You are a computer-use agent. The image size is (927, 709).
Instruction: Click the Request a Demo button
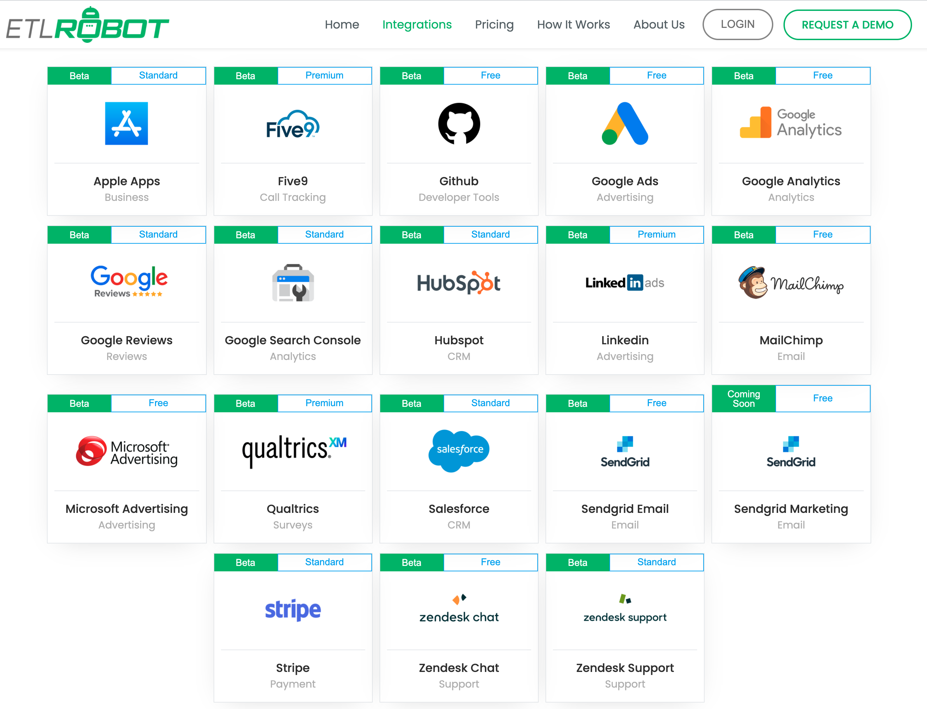[x=847, y=24]
